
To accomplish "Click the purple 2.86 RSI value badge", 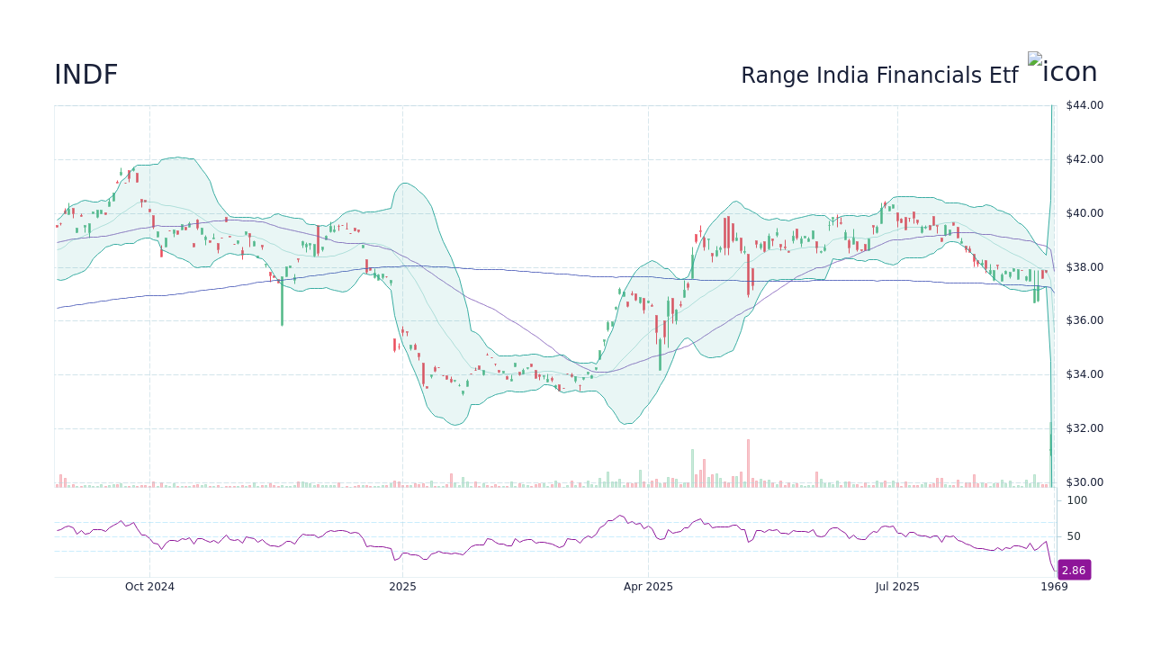I will tap(1073, 570).
